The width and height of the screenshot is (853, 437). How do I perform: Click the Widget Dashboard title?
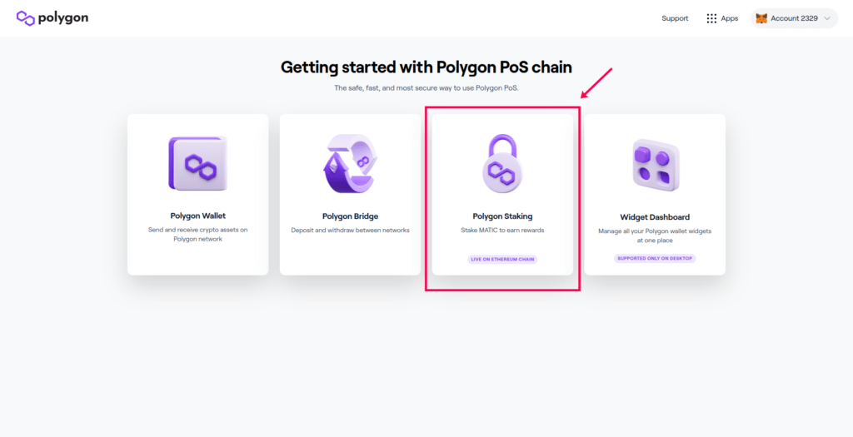click(655, 217)
